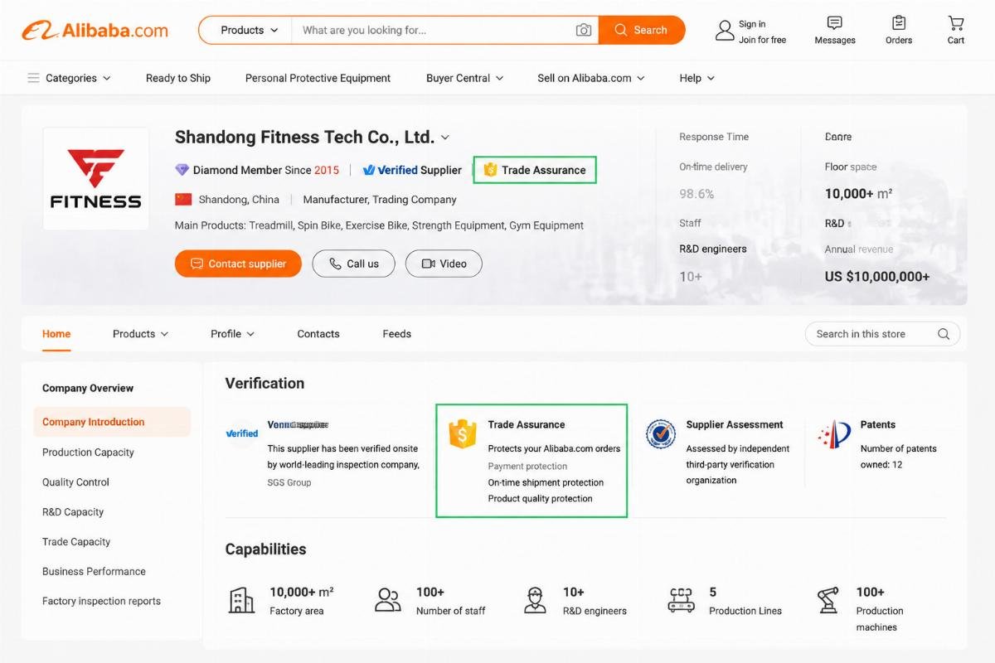Switch to the Feeds tab
This screenshot has height=663, width=995.
point(397,334)
